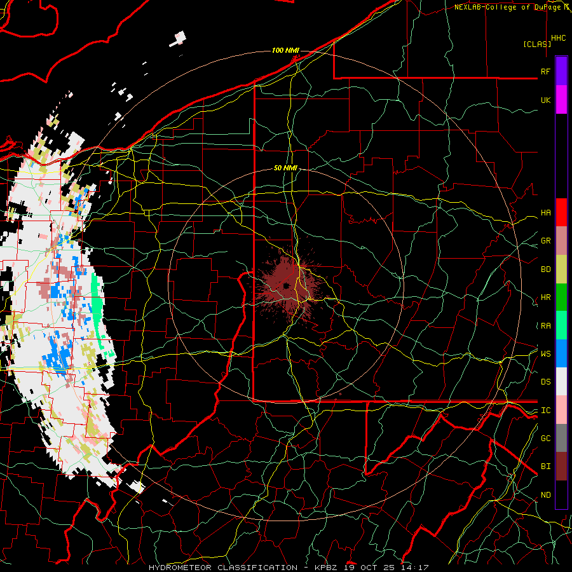This screenshot has width=572, height=572.
Task: Click the BI legend label
Action: (545, 466)
